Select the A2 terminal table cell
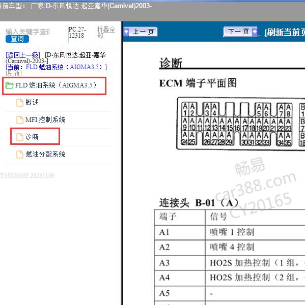Screen dimensions: 305x305 180,248
